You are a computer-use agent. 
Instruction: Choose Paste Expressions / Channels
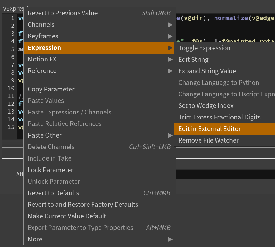[x=99, y=113]
